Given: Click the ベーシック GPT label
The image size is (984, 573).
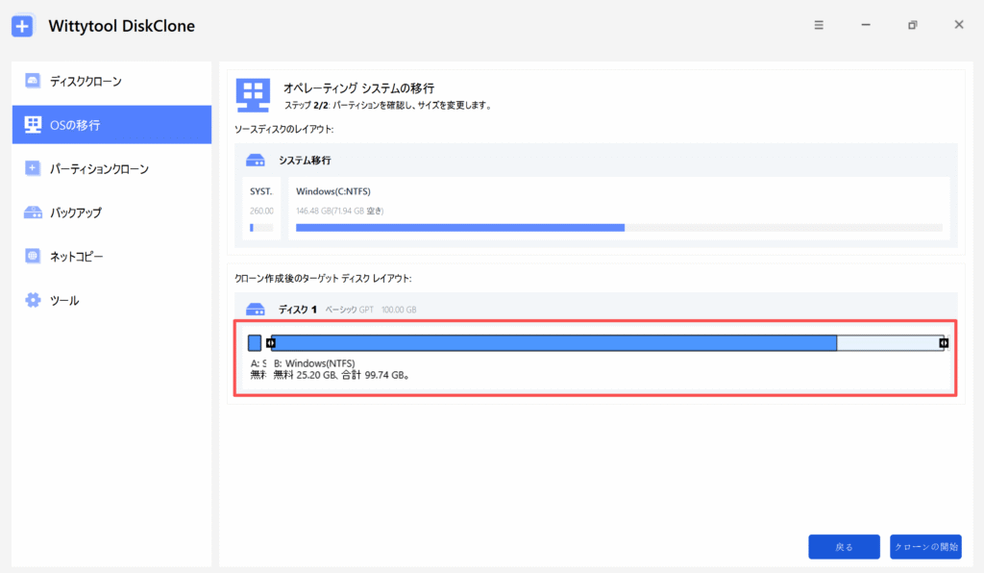Looking at the screenshot, I should coord(349,310).
